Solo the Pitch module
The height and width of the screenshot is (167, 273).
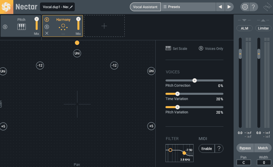pos(5,27)
